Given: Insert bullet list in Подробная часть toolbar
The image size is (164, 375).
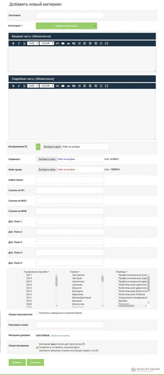Looking at the screenshot, I should click(79, 86).
